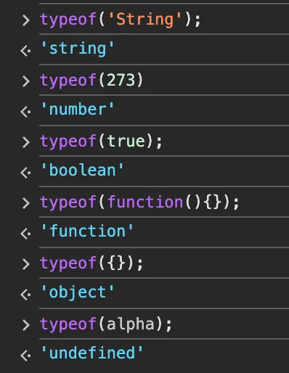The width and height of the screenshot is (289, 373).
Task: Select the output 'object'
Action: 77,292
